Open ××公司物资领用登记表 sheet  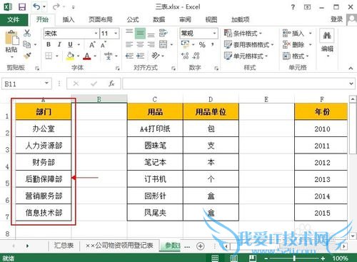tap(119, 246)
